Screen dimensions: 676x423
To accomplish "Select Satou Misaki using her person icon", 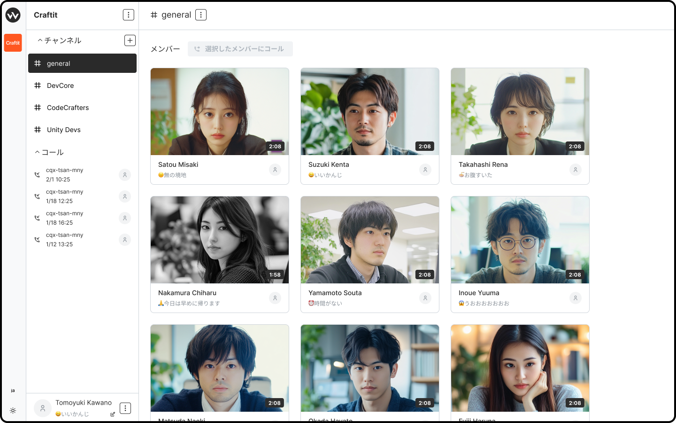I will 275,170.
